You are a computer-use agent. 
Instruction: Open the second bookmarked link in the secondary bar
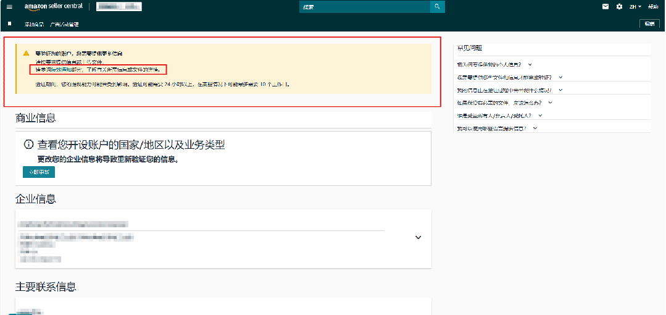[x=64, y=24]
